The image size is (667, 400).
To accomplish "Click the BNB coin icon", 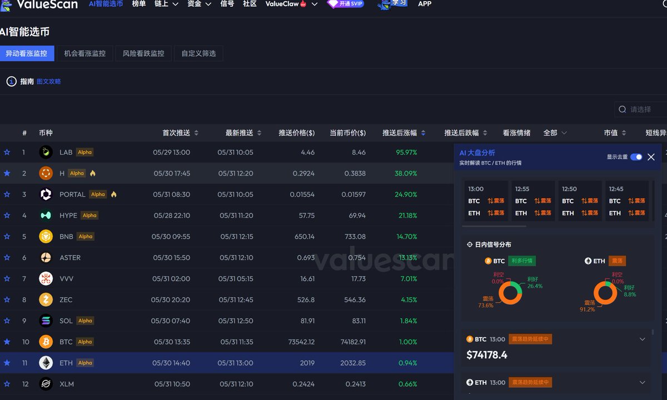I will [46, 237].
